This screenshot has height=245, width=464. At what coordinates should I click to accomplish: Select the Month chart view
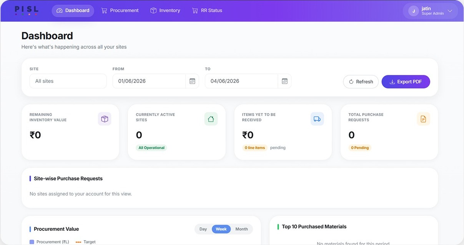click(x=241, y=229)
